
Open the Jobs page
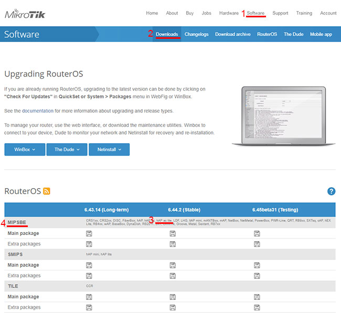point(206,13)
